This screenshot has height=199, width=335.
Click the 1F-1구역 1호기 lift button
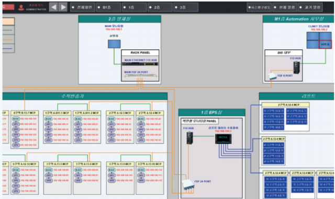(276, 179)
